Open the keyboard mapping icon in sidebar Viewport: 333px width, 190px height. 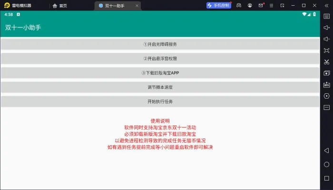tap(327, 16)
